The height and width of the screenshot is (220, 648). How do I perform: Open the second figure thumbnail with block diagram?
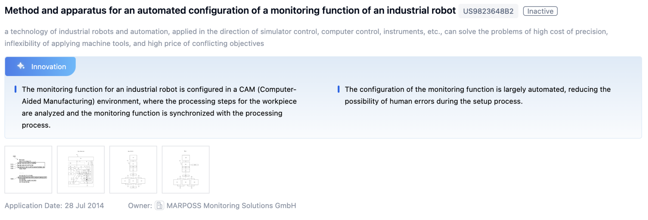[81, 169]
